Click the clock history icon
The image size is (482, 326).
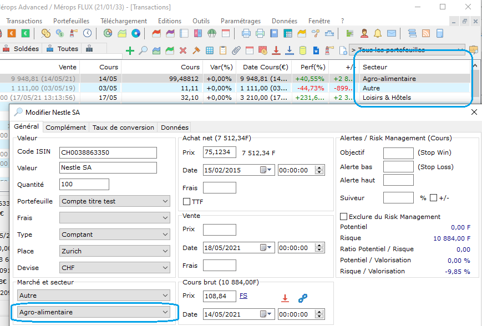(x=88, y=33)
